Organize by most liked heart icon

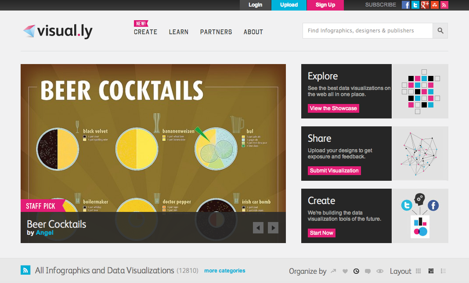(x=345, y=271)
